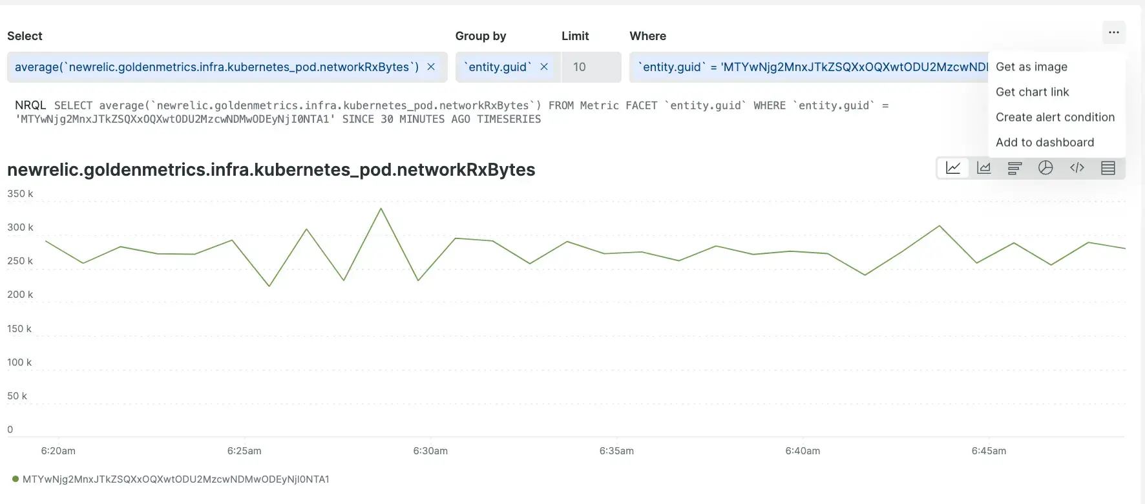Click the entity.guid group-by tag
The image size is (1145, 504).
[498, 67]
